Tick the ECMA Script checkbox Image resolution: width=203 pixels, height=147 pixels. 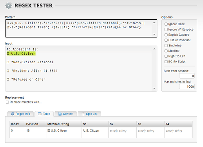pos(166,62)
